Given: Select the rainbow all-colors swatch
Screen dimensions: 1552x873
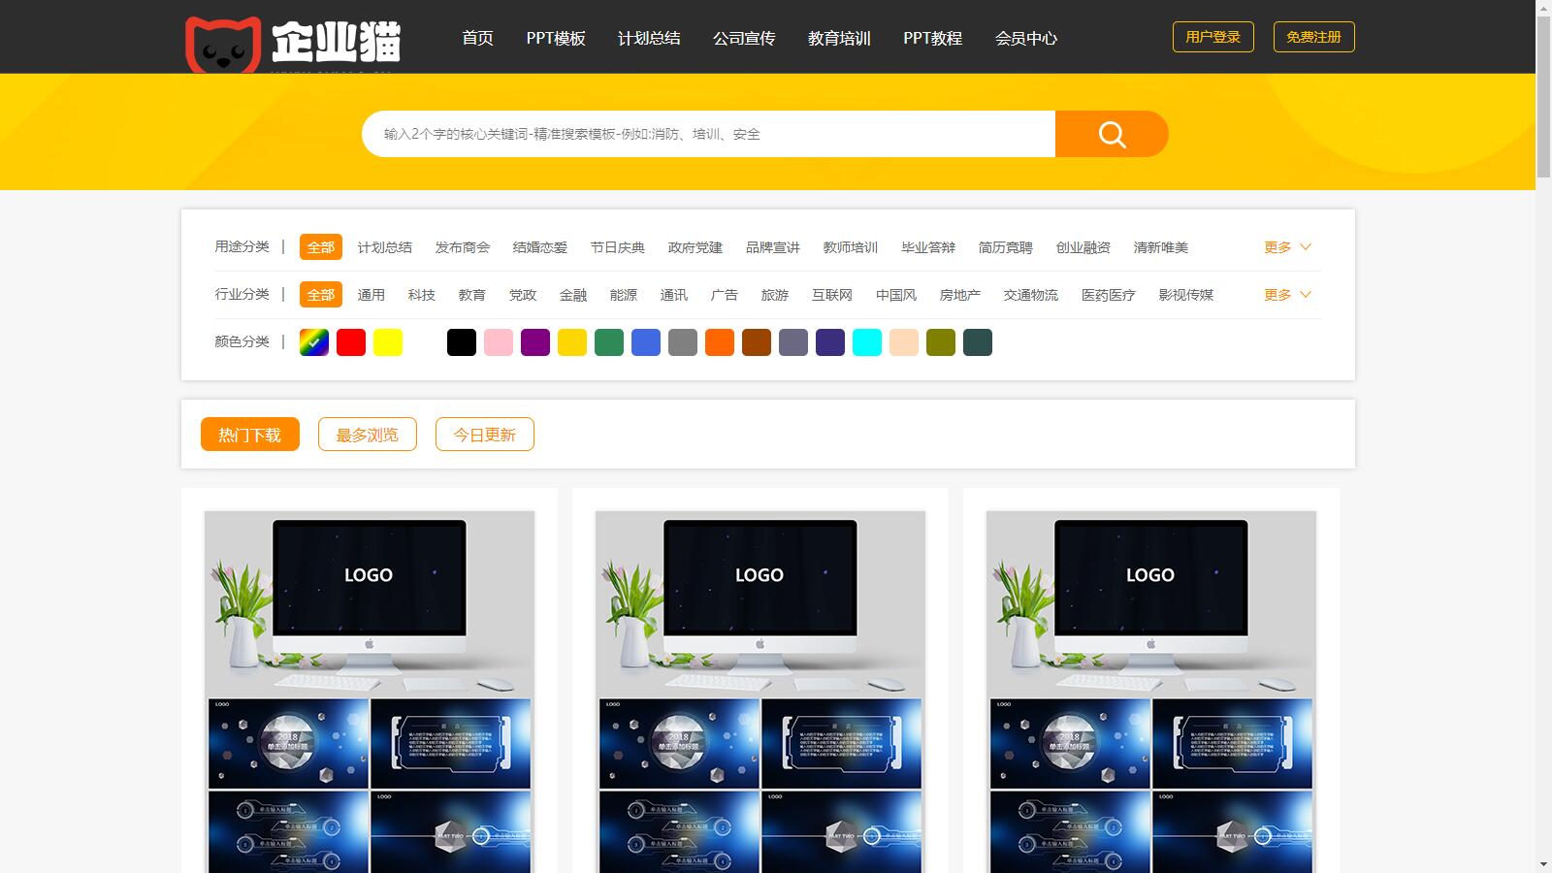Looking at the screenshot, I should pos(314,342).
